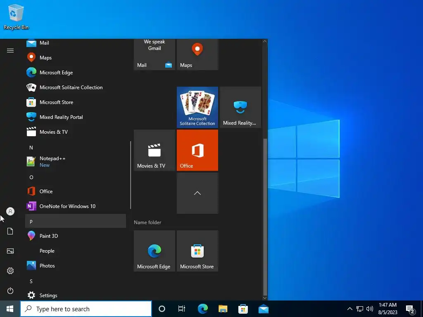Select the letter P section header
Image resolution: width=423 pixels, height=317 pixels.
(76, 221)
